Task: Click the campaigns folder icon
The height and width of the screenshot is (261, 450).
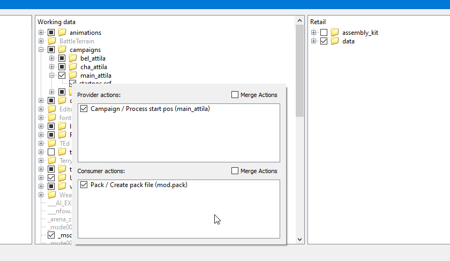Action: (x=62, y=50)
